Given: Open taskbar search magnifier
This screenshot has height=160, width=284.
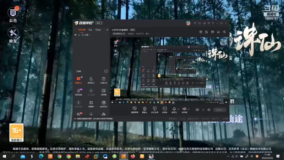Looking at the screenshot, I should [13, 156].
